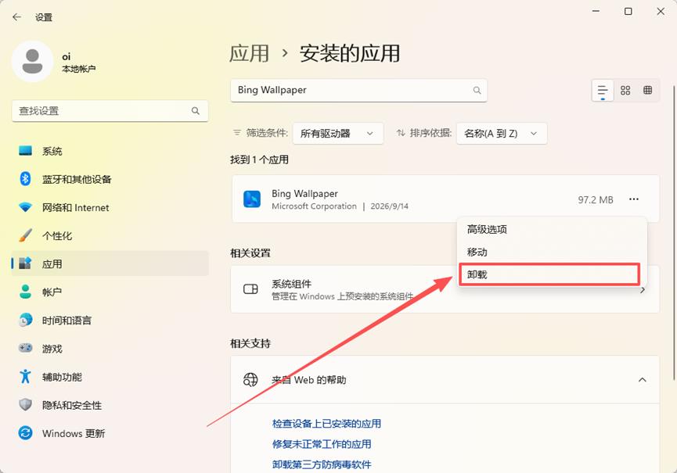Image resolution: width=677 pixels, height=473 pixels.
Task: Open Bing Wallpaper three-dot more menu
Action: pos(634,199)
